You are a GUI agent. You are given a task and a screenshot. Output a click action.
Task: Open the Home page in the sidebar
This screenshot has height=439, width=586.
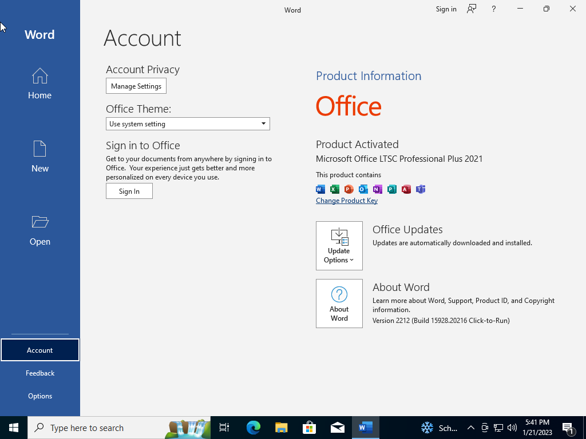click(39, 83)
